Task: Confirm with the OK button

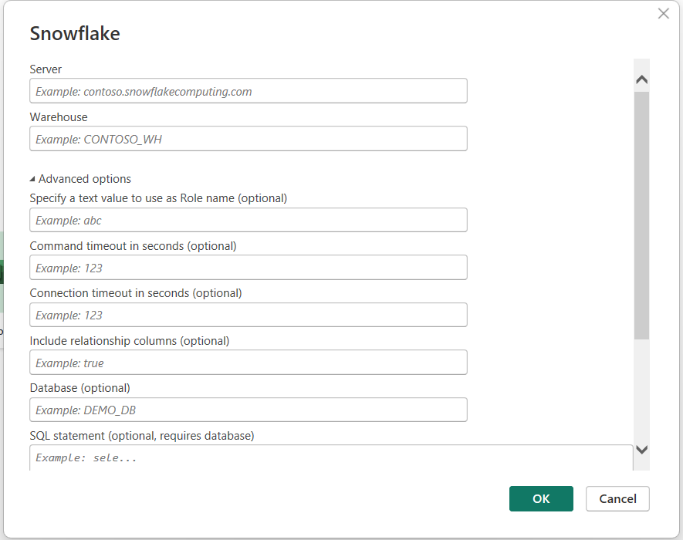Action: pos(541,498)
